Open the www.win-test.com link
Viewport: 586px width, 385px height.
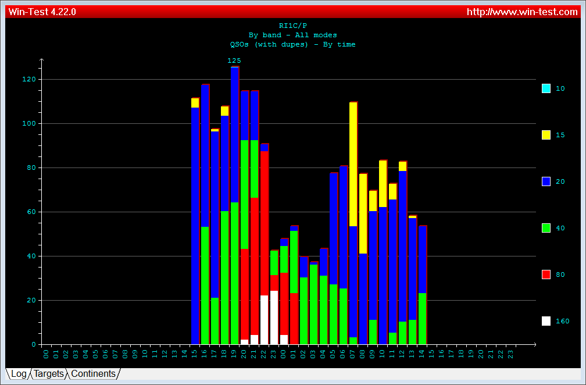pos(522,12)
